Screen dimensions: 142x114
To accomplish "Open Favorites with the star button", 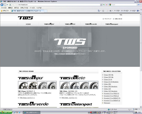I will pyautogui.click(x=5, y=11).
